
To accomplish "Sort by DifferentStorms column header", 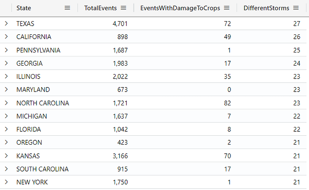I will point(267,8).
